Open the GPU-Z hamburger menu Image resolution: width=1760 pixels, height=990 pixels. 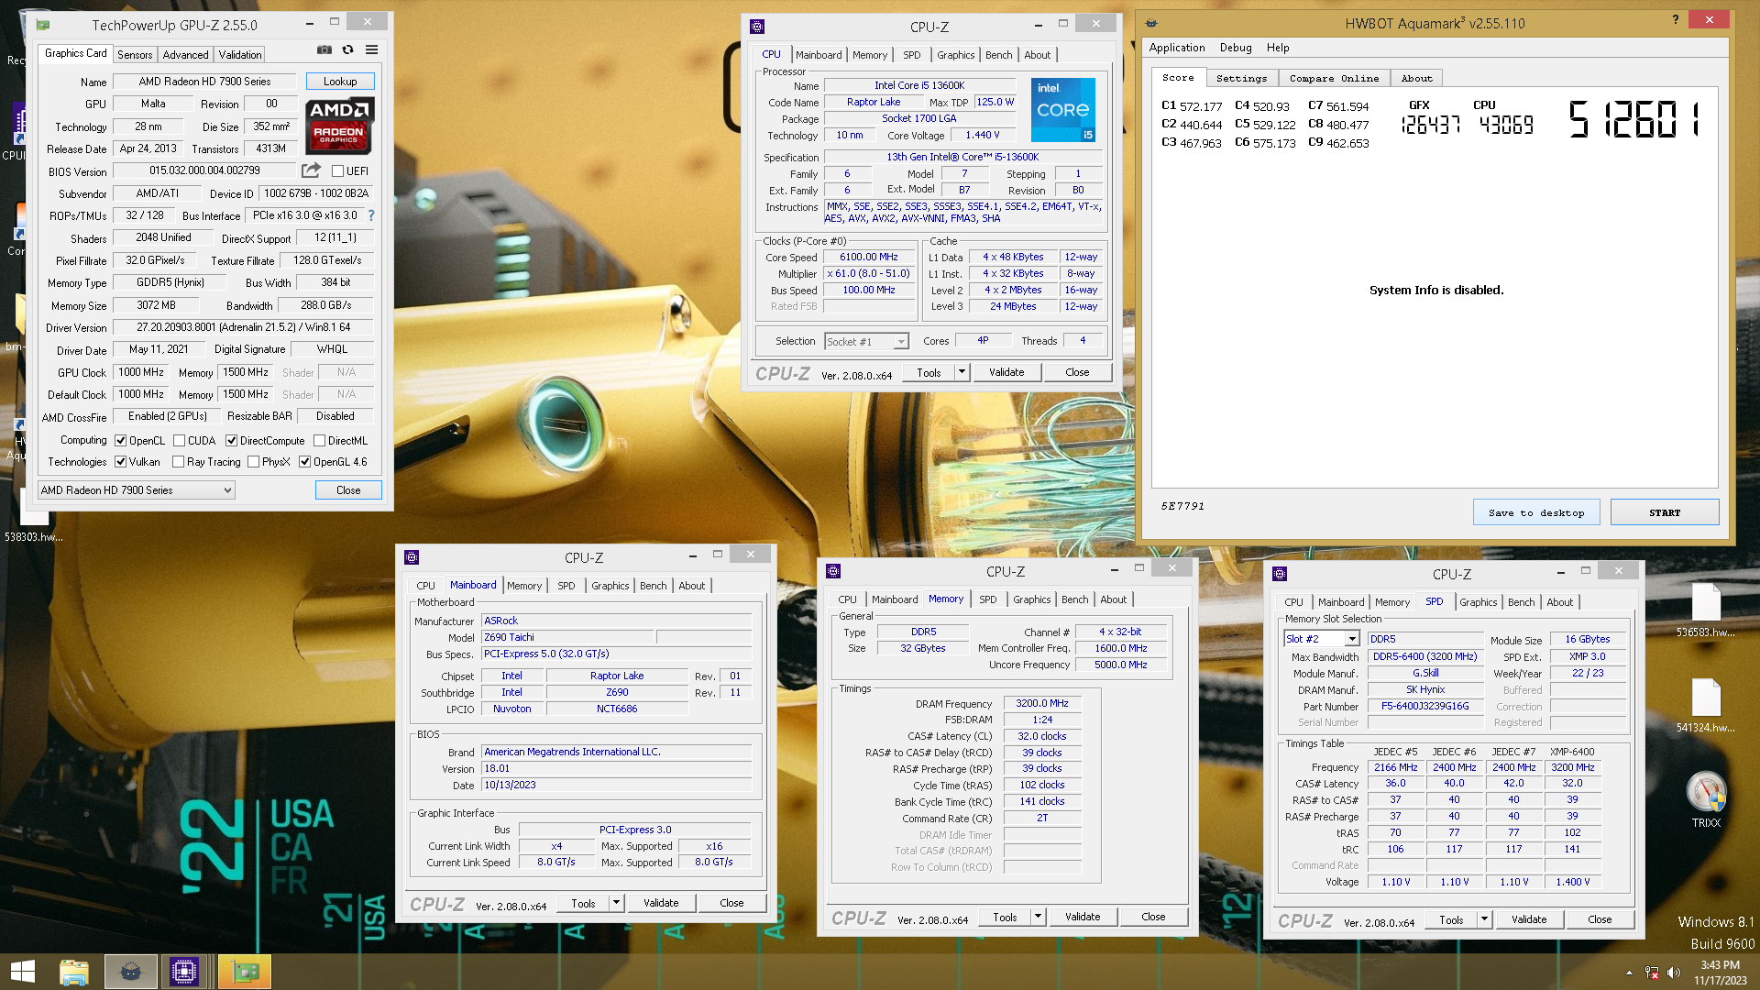pos(371,49)
